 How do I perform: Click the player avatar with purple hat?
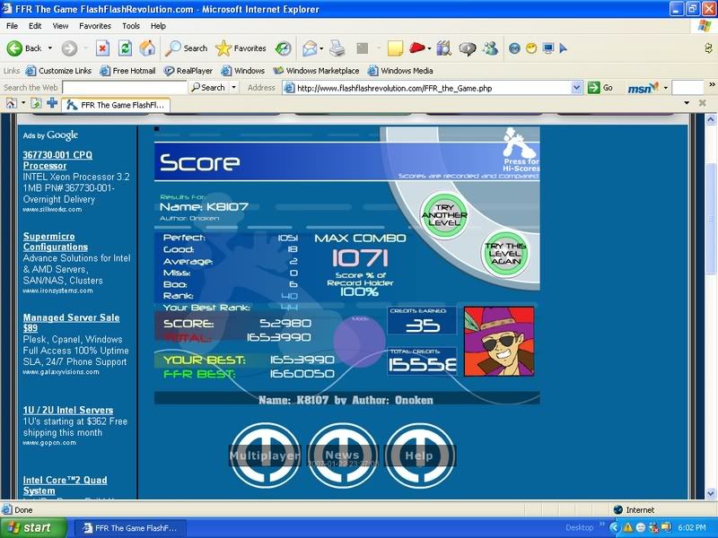pos(499,341)
